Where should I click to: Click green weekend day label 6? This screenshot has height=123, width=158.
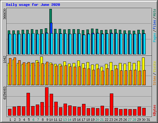33,120
